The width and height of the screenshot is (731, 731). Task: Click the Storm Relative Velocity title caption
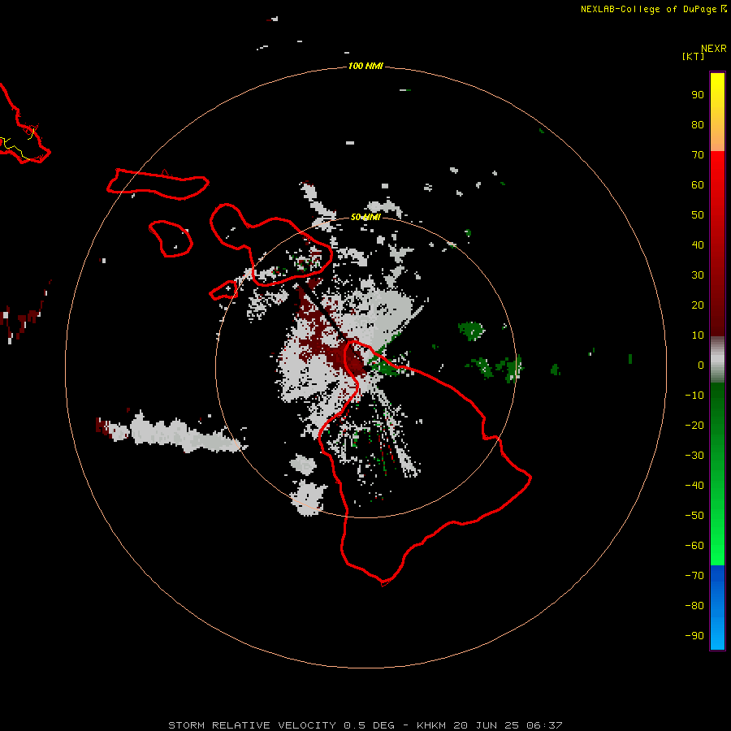pos(365,725)
